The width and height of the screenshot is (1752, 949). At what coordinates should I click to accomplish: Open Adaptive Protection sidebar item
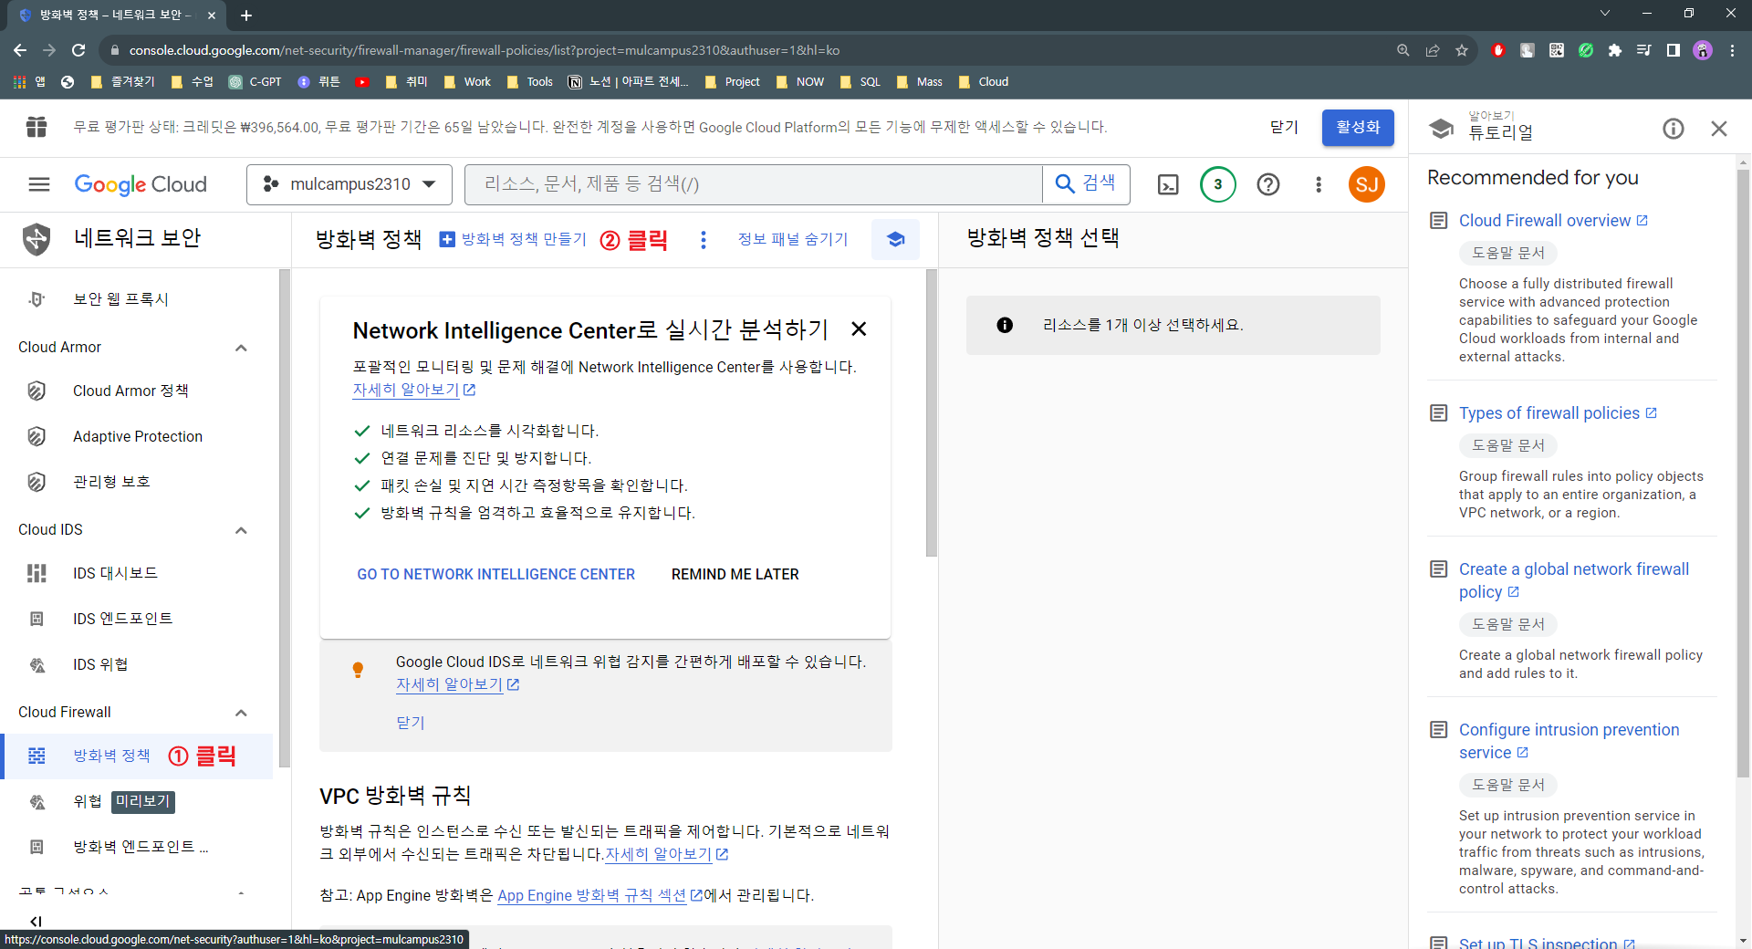[137, 436]
